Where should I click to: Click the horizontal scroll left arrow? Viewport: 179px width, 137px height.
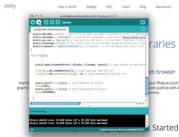pyautogui.click(x=140, y=103)
